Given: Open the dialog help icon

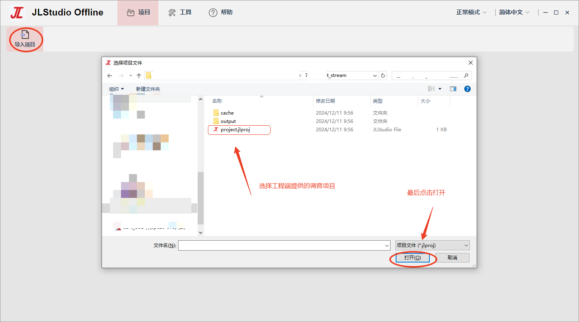Looking at the screenshot, I should pos(467,89).
